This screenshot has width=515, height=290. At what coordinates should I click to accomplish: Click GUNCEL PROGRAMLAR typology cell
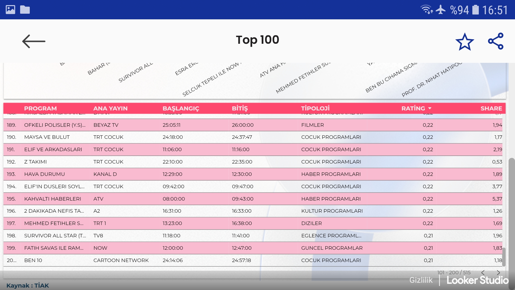click(x=332, y=248)
